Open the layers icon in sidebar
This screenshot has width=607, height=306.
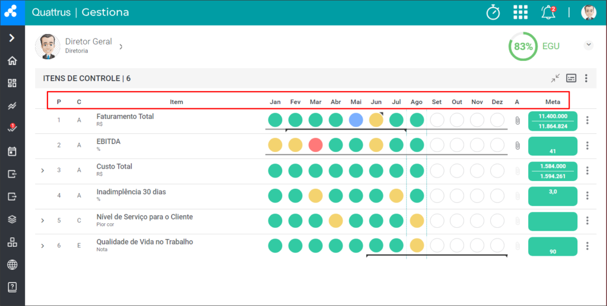coord(12,220)
